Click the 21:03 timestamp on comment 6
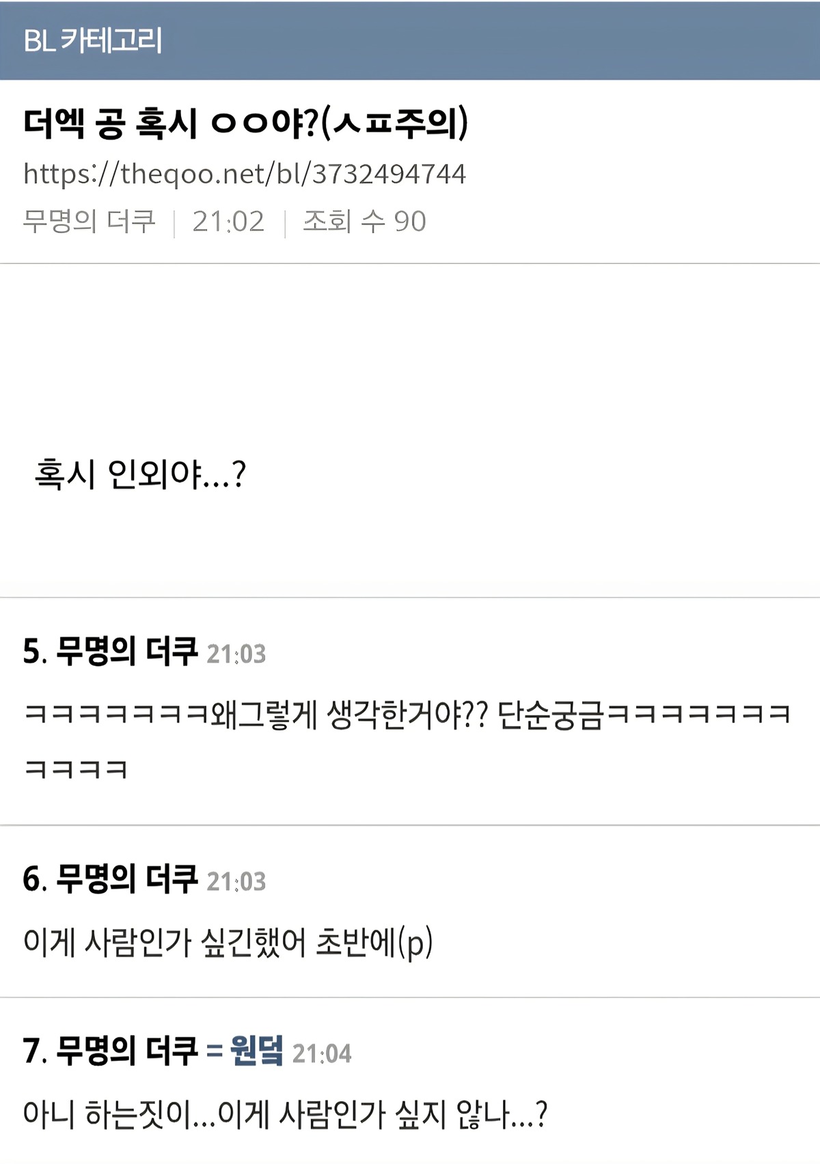Screen dimensions: 820x1164 (x=236, y=881)
